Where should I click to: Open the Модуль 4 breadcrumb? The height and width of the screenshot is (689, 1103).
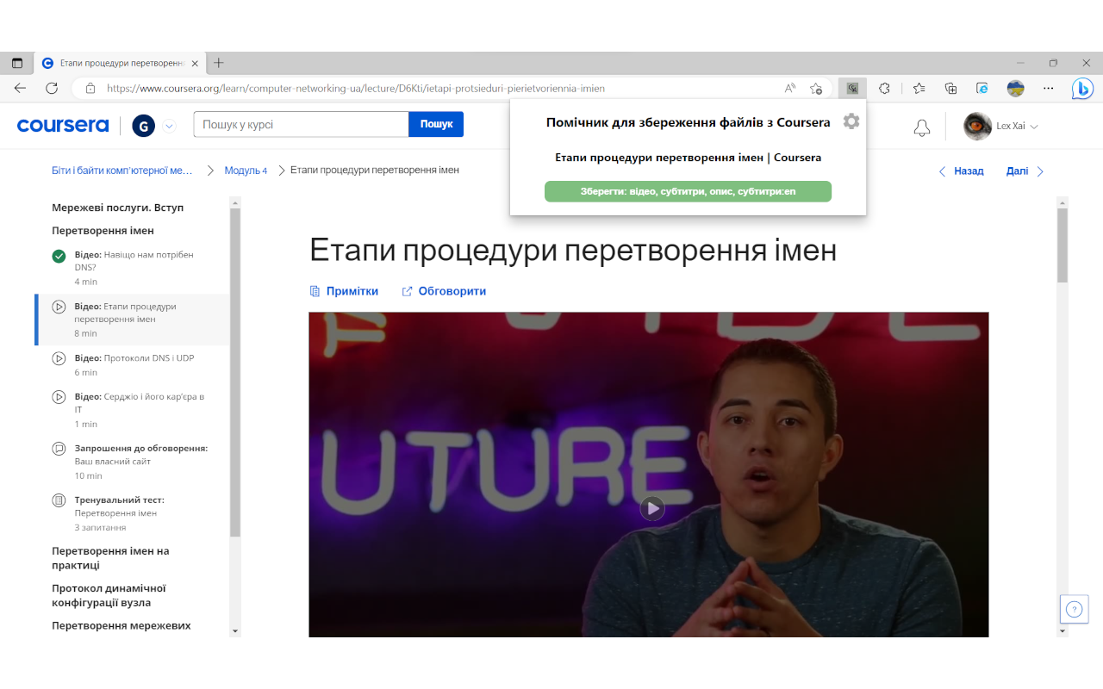246,171
